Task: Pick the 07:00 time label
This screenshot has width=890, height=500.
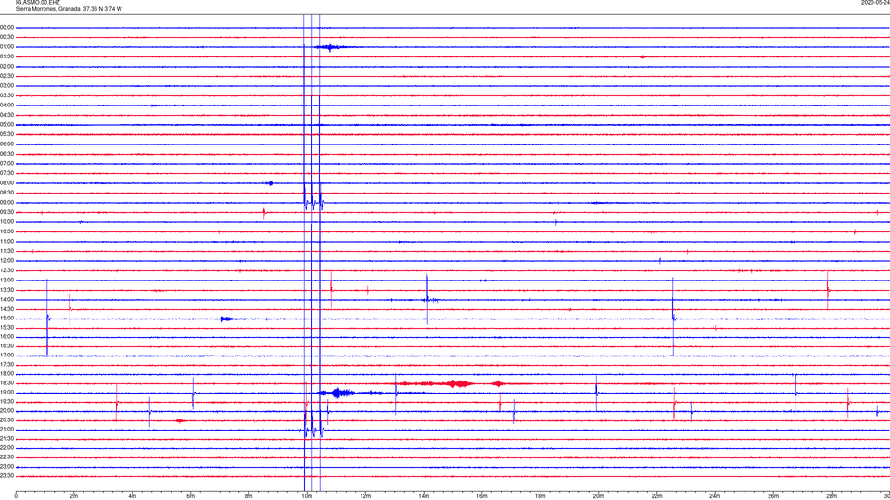Action: (6, 164)
